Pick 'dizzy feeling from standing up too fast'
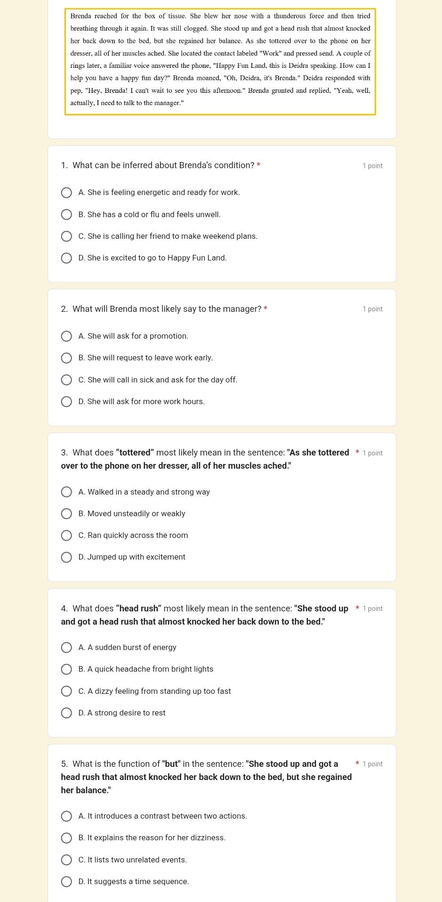The width and height of the screenshot is (442, 902). point(67,691)
